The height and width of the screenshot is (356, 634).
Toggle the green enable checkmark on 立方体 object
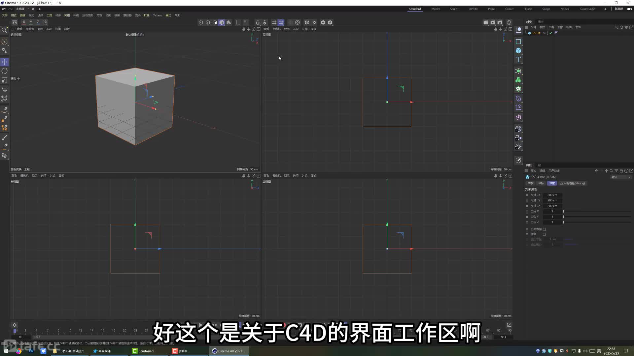[551, 33]
